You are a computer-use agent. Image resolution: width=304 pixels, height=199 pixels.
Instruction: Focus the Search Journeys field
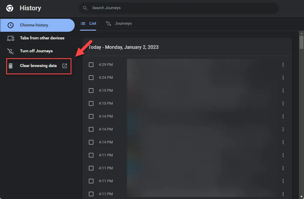tap(179, 8)
